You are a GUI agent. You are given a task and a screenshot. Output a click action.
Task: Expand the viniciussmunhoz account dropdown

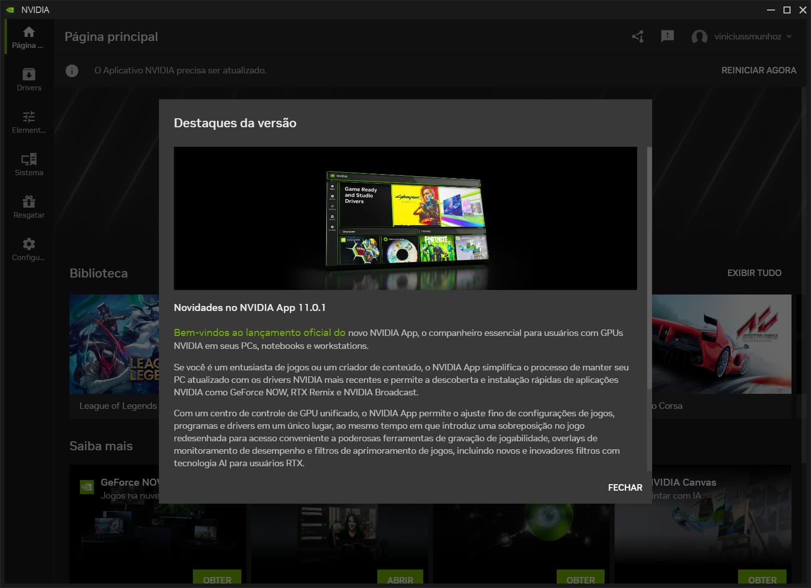point(790,36)
